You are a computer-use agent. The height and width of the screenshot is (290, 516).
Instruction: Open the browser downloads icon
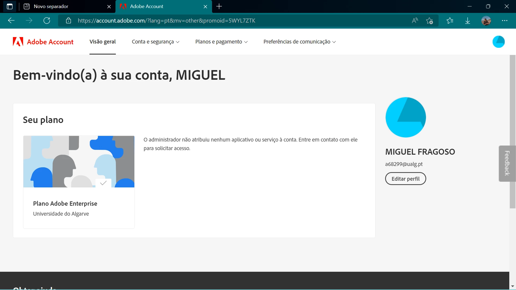point(468,21)
